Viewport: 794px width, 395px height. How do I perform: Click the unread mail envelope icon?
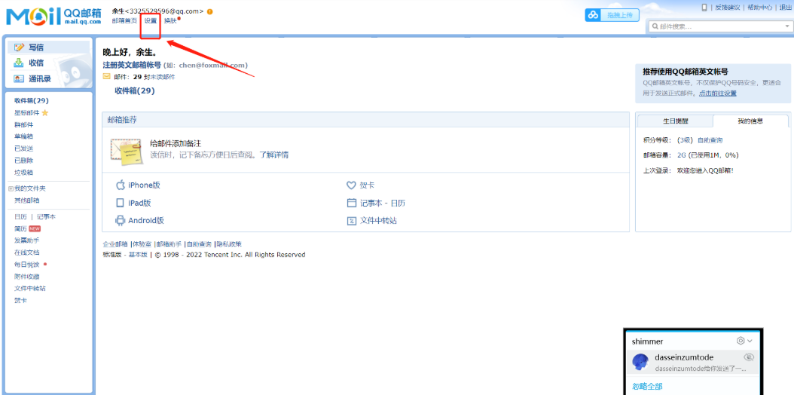point(106,77)
